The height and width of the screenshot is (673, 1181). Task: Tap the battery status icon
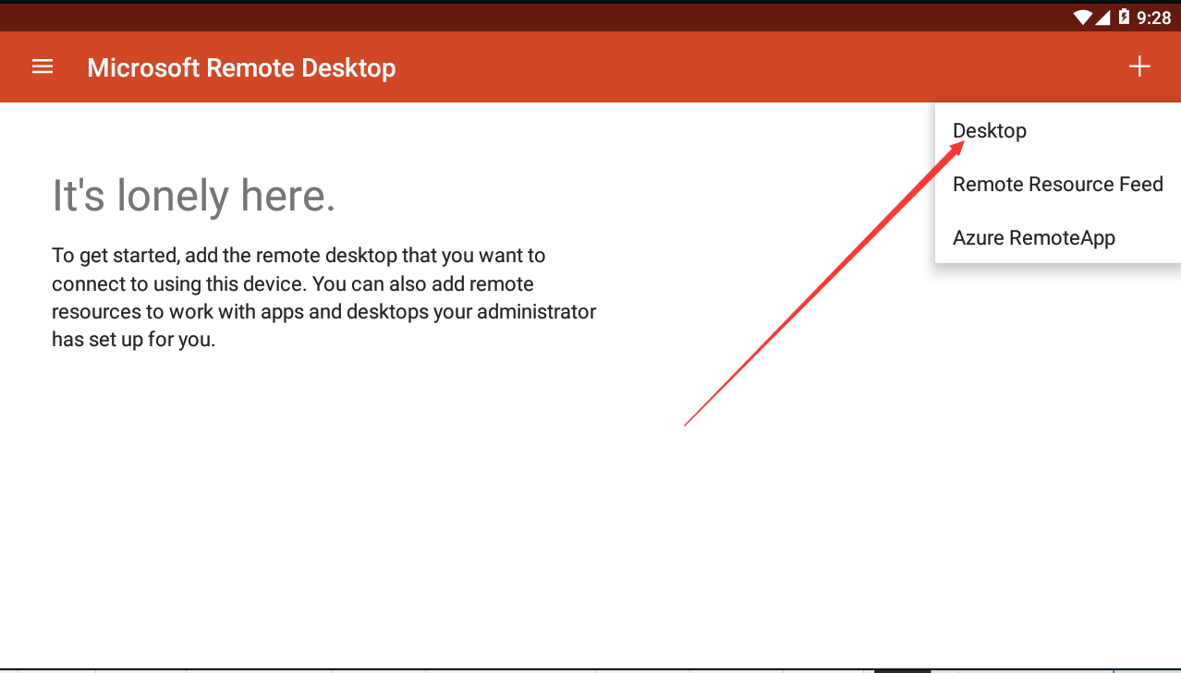pyautogui.click(x=1124, y=17)
